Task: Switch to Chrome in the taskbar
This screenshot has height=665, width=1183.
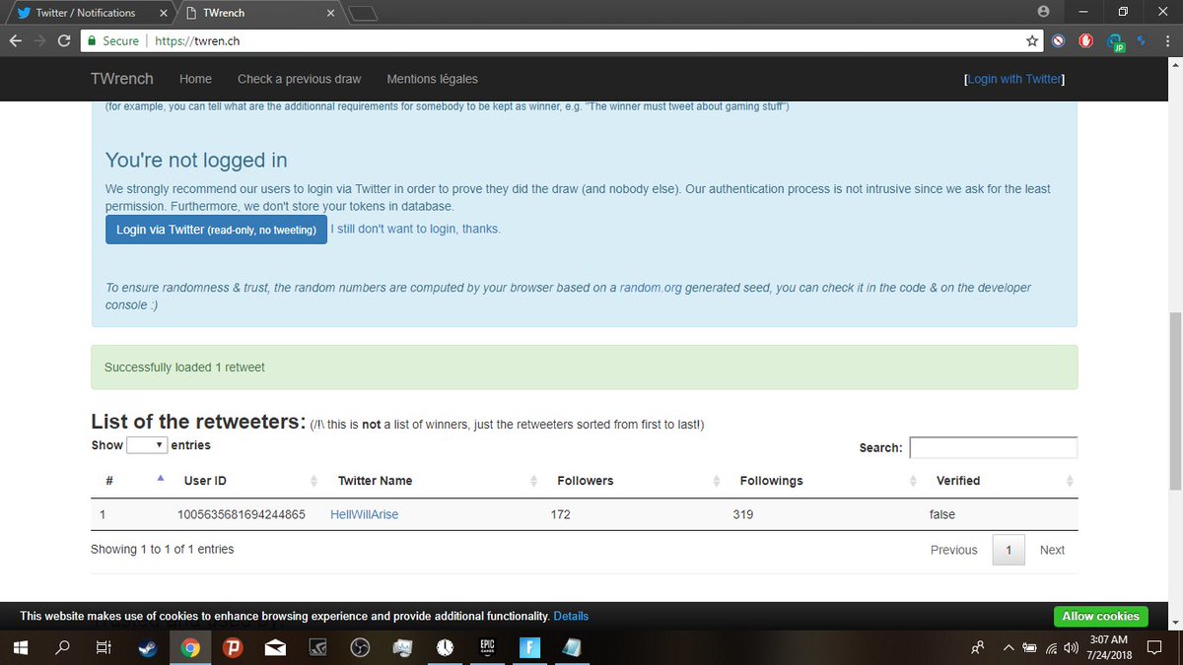Action: (190, 647)
